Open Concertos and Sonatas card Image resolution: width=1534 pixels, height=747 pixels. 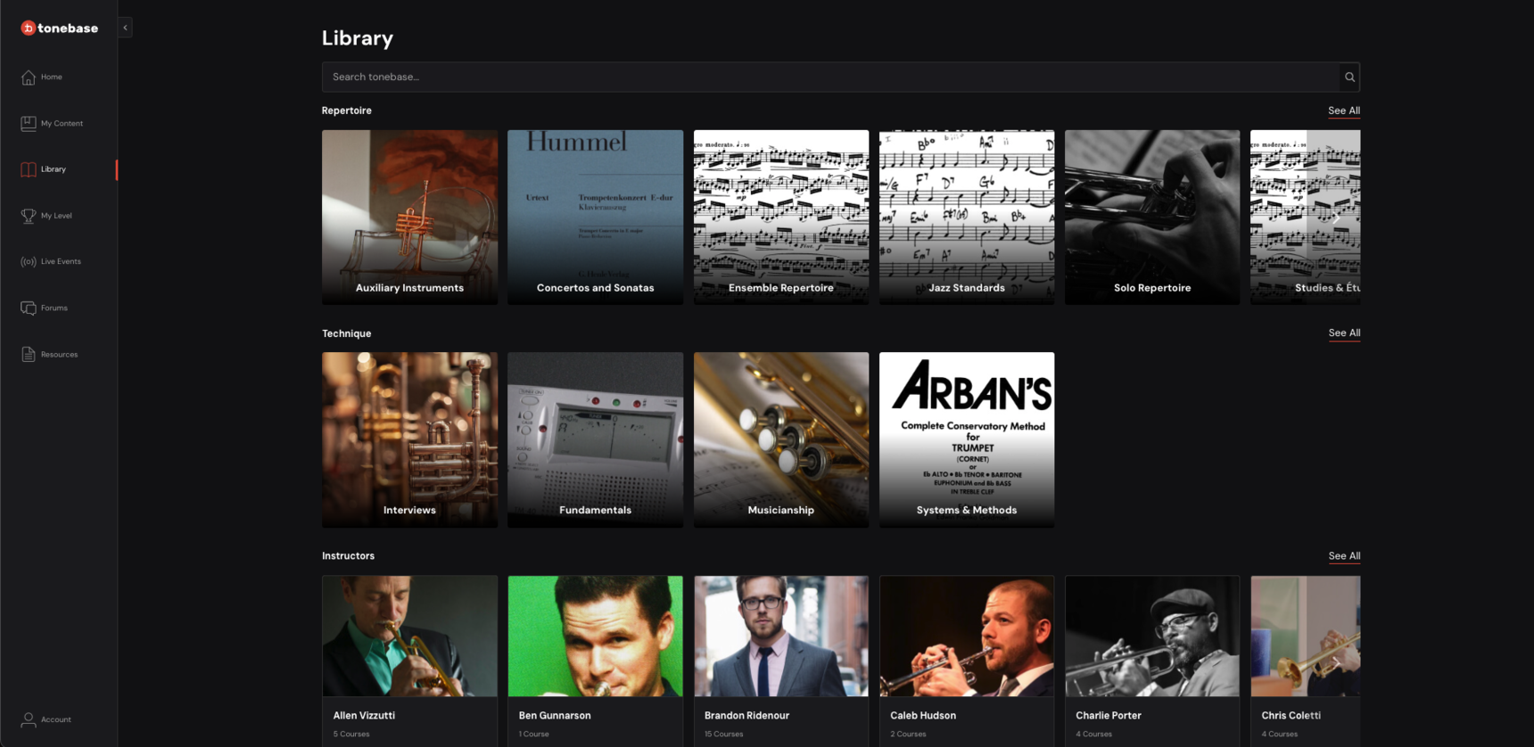click(596, 218)
